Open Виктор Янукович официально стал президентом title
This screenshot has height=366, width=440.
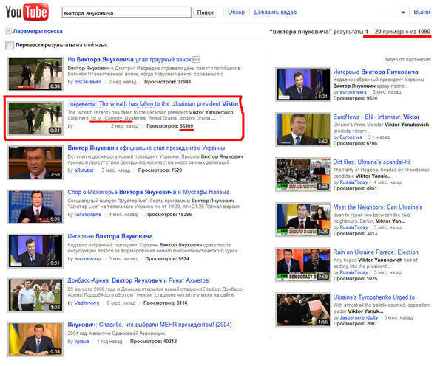146,148
